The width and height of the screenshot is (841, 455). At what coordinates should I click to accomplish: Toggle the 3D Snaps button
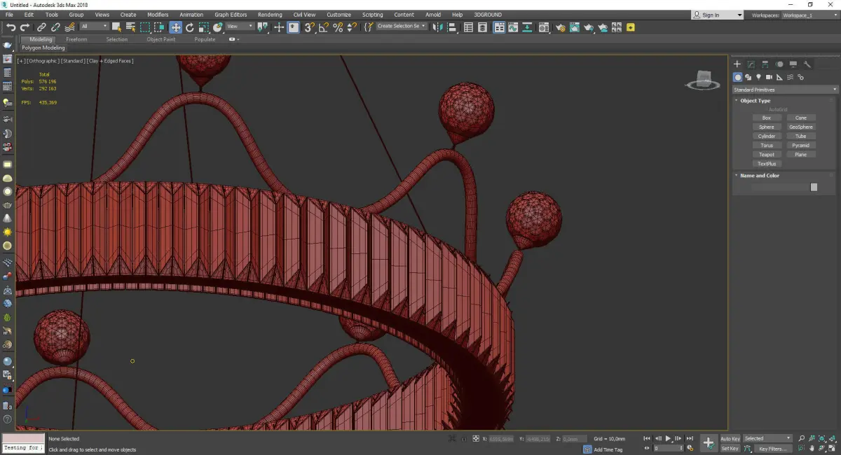pyautogui.click(x=308, y=27)
